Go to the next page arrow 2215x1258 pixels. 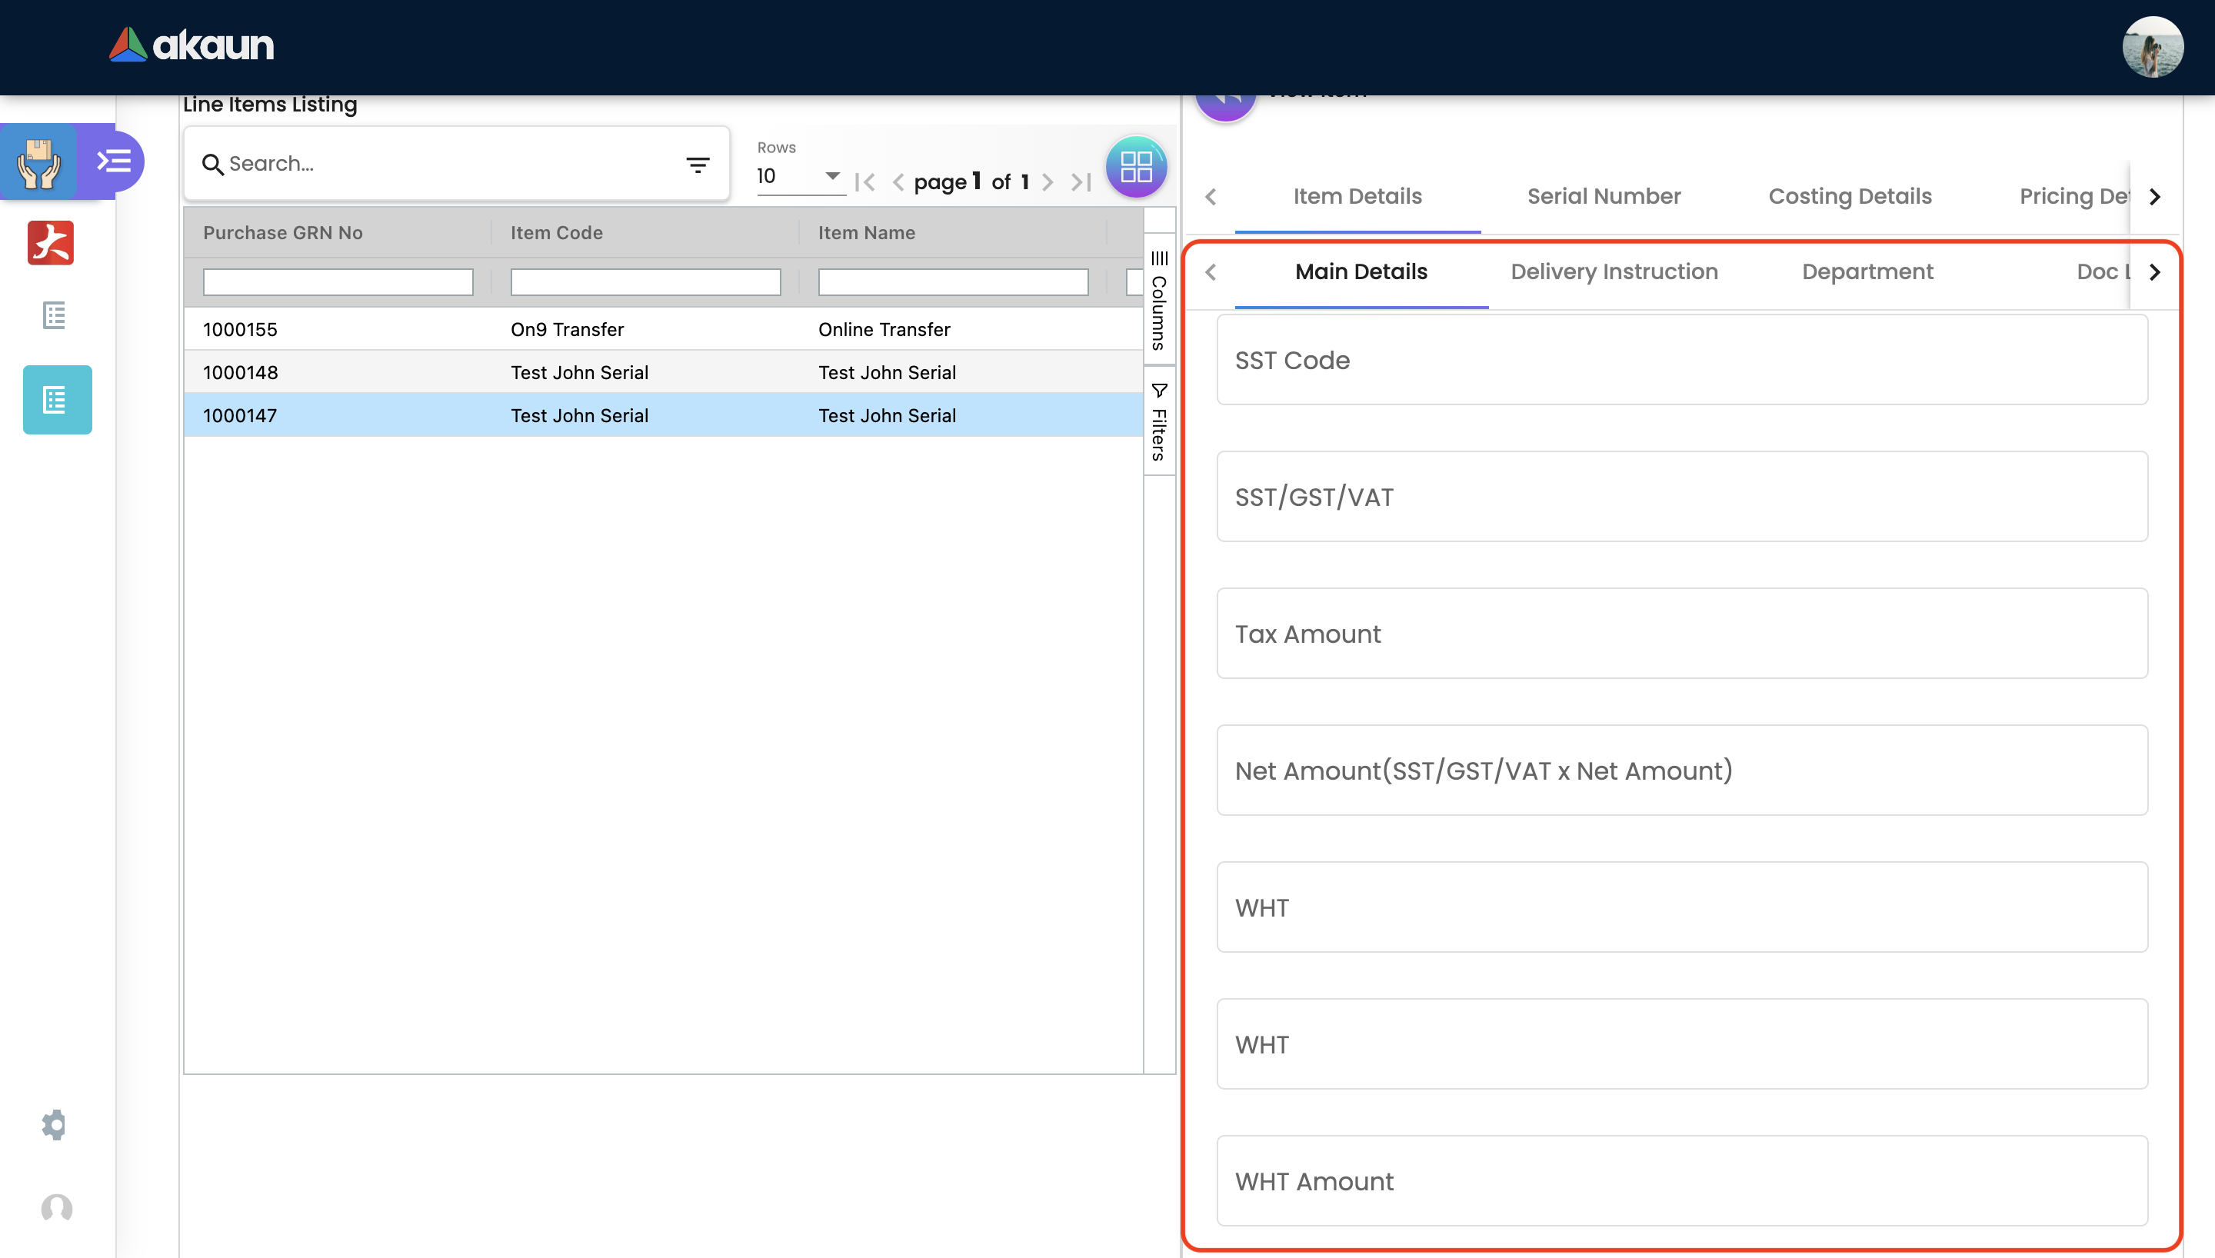pyautogui.click(x=1047, y=182)
